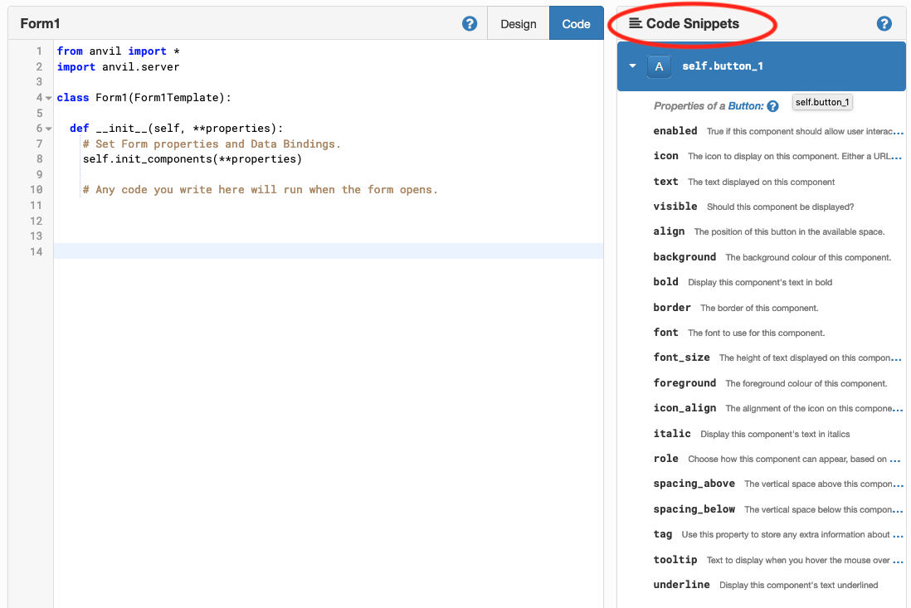Image resolution: width=911 pixels, height=608 pixels.
Task: Click the help icon next to Code Snippets
Action: pyautogui.click(x=884, y=23)
